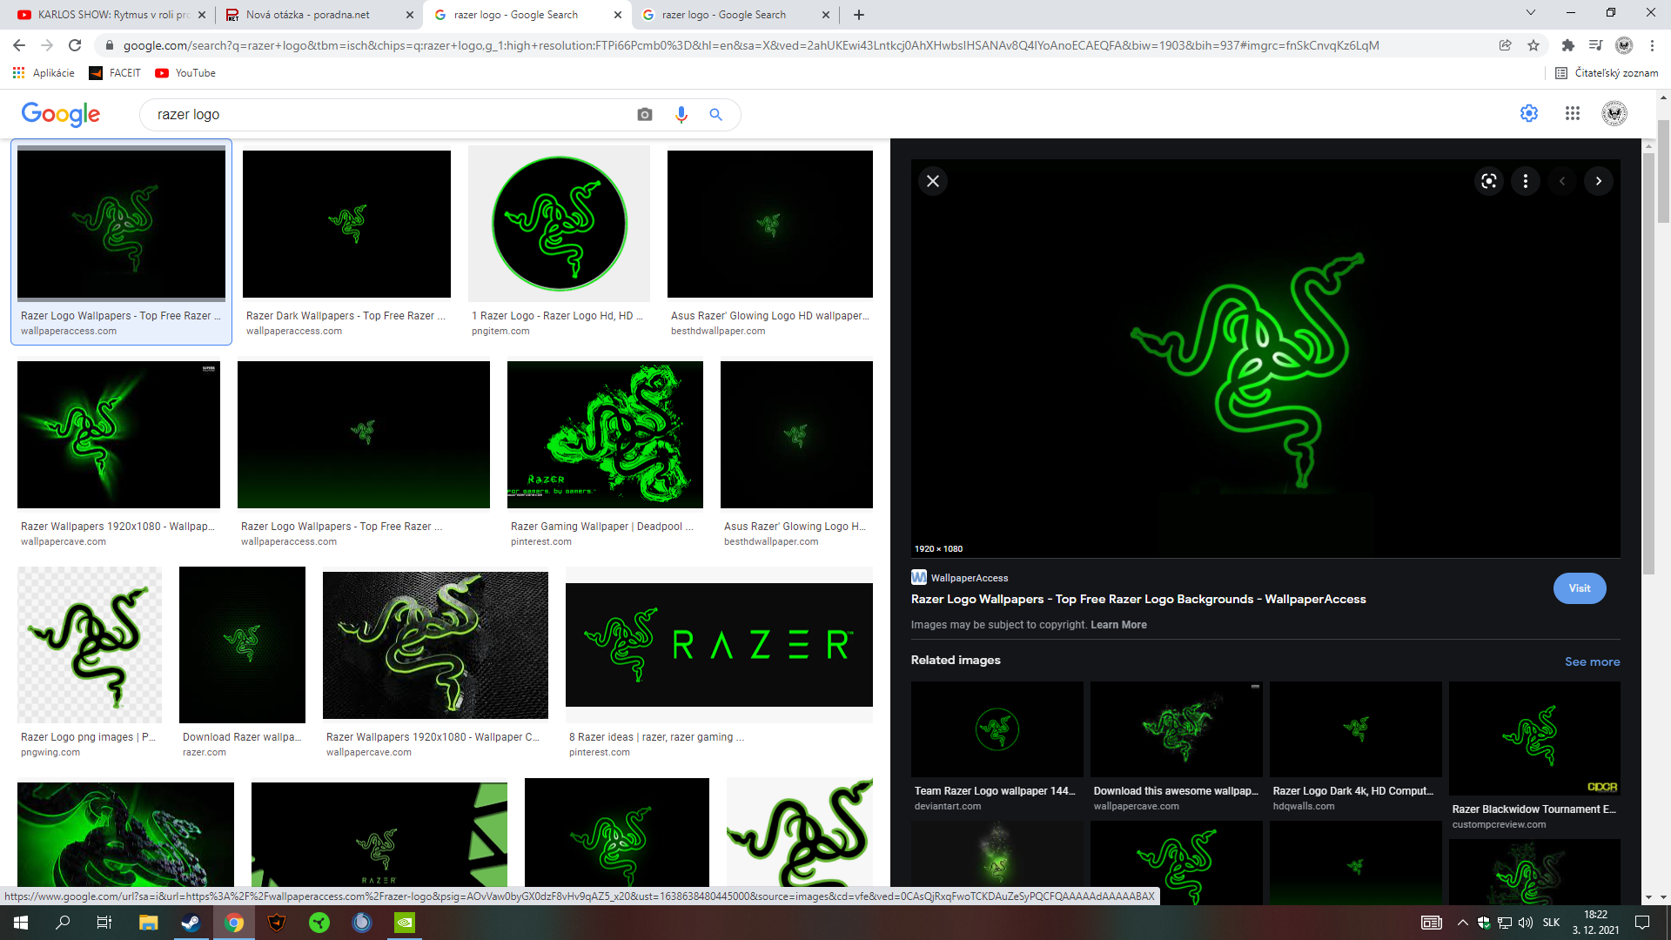This screenshot has width=1671, height=940.
Task: Launch Steam from the taskbar
Action: [191, 923]
